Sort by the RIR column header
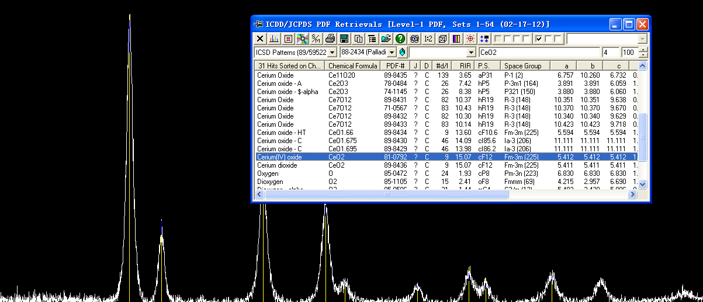 point(463,66)
